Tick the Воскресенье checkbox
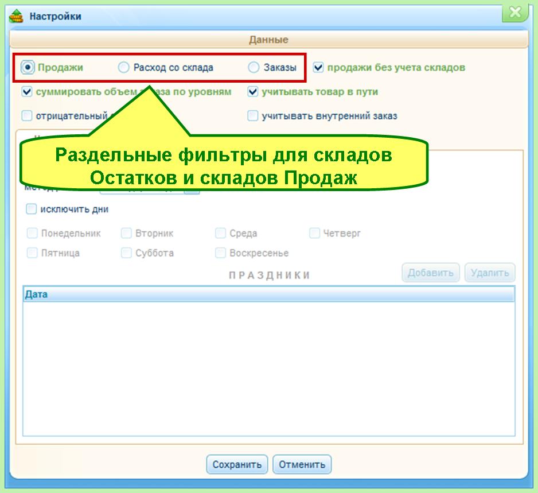Screen dimensions: 538x493 pyautogui.click(x=220, y=253)
